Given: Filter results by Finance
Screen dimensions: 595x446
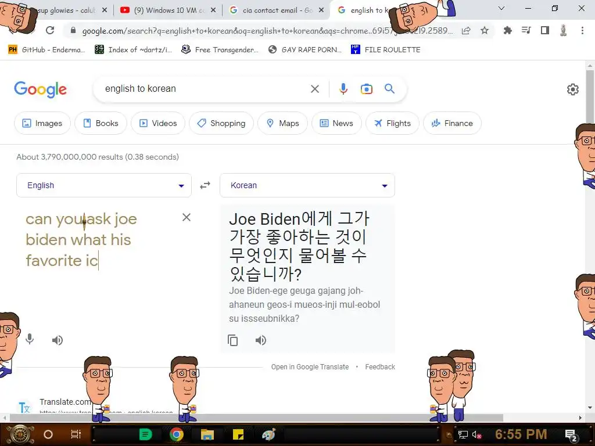Looking at the screenshot, I should pyautogui.click(x=452, y=123).
